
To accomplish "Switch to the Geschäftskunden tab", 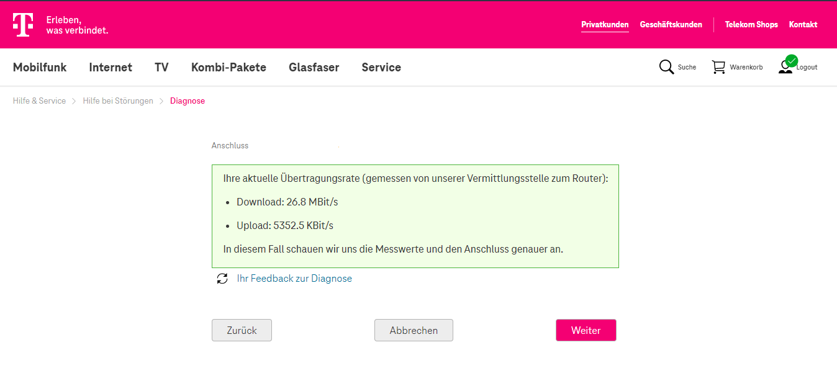I will (671, 25).
